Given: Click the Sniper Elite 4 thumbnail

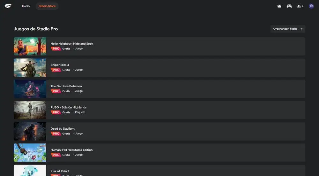Looking at the screenshot, I should (x=30, y=68).
